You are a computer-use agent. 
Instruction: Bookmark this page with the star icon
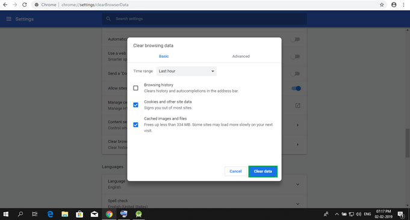point(382,5)
